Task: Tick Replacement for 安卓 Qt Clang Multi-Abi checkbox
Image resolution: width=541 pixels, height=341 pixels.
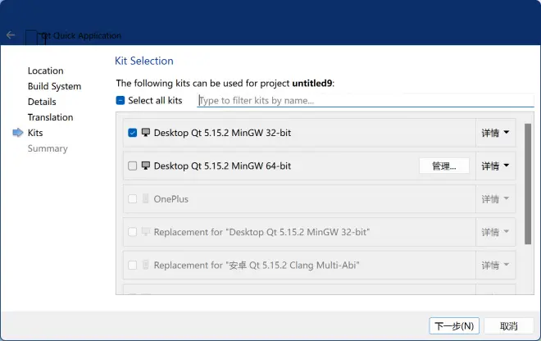Action: click(133, 265)
